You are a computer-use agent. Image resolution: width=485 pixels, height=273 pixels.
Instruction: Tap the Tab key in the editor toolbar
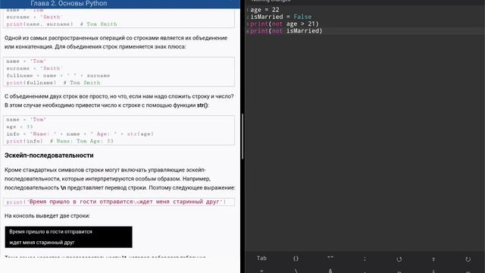point(261,258)
